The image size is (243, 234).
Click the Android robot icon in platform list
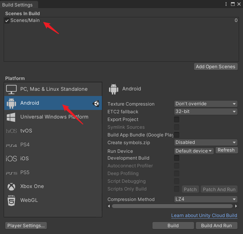click(x=11, y=103)
